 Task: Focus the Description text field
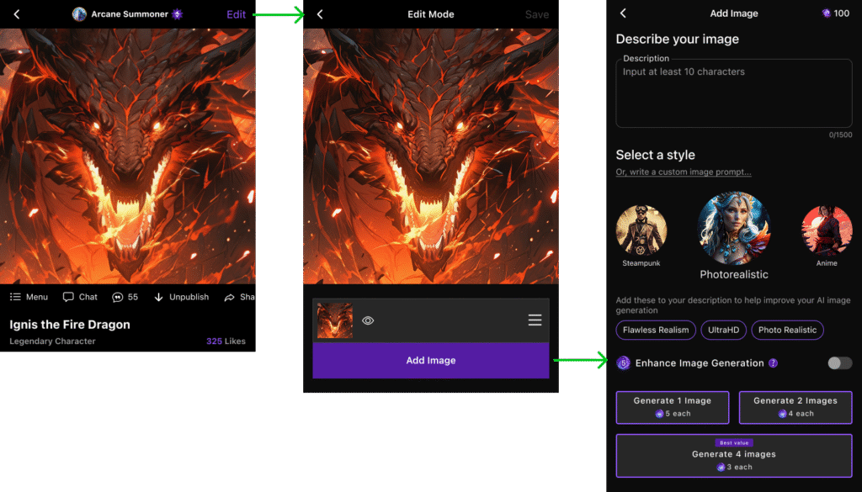(734, 93)
